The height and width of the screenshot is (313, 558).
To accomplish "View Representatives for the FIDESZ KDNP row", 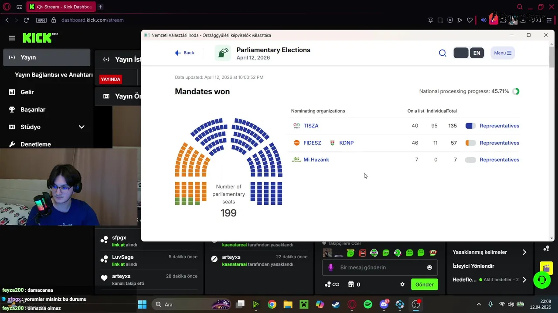I will [x=499, y=143].
